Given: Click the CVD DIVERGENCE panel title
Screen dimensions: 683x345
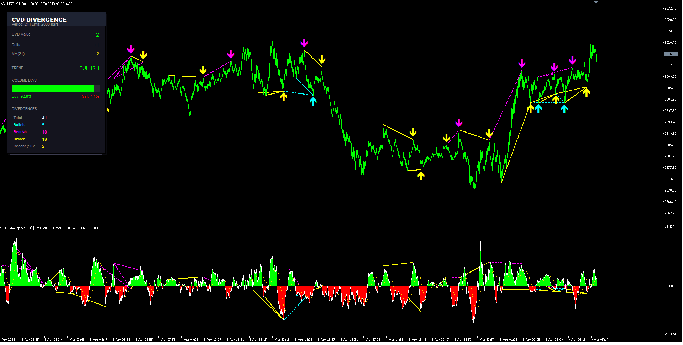Looking at the screenshot, I should coord(39,20).
